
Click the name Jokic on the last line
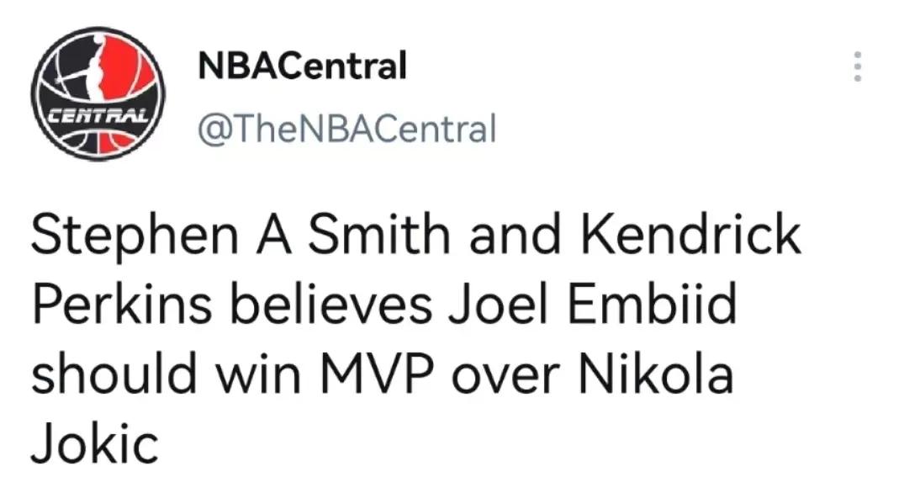click(x=94, y=443)
